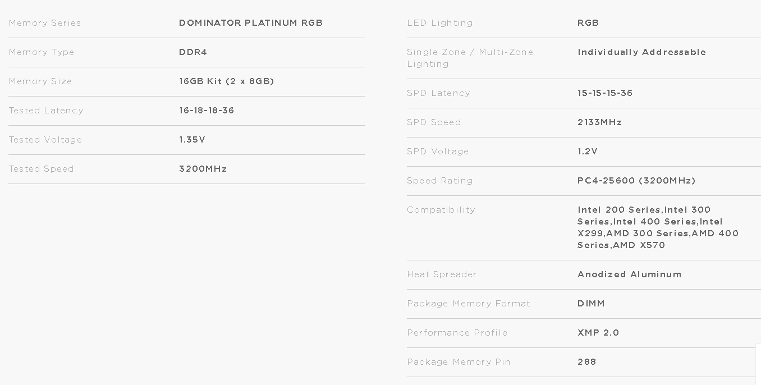Click the Compatibility label
Screen dimensions: 761x385
(441, 210)
